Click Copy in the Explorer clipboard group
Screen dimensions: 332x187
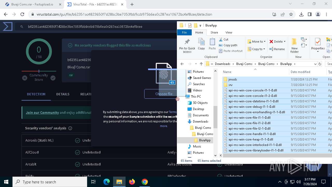click(x=201, y=44)
